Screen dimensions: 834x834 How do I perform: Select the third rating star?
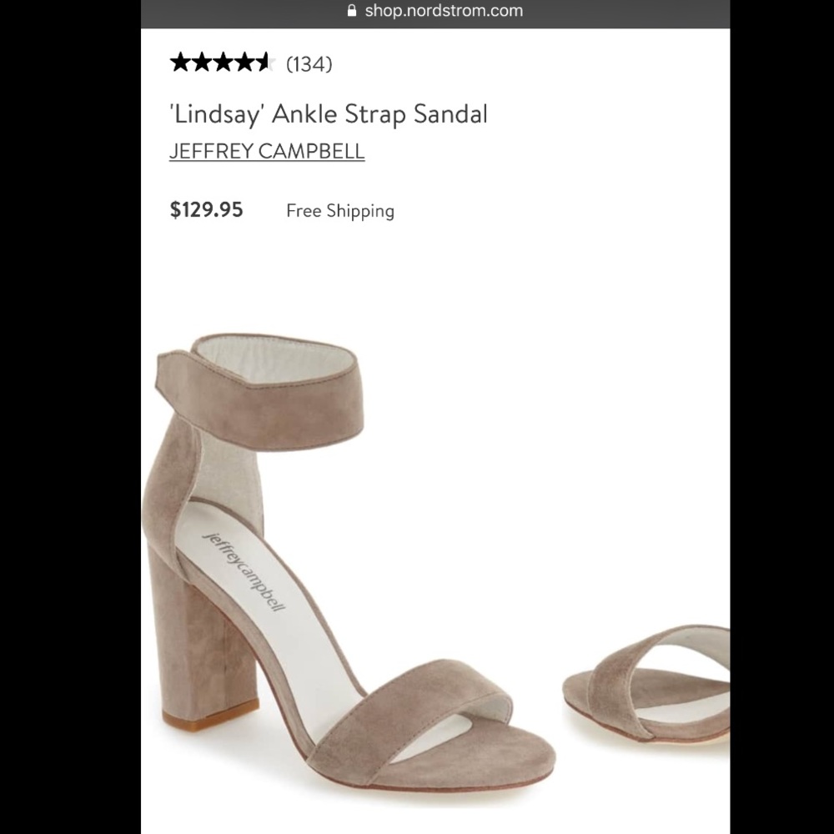[224, 62]
